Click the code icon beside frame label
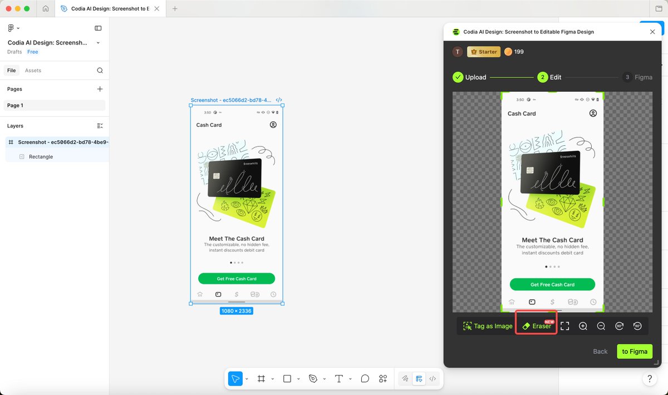Image resolution: width=668 pixels, height=395 pixels. click(279, 100)
